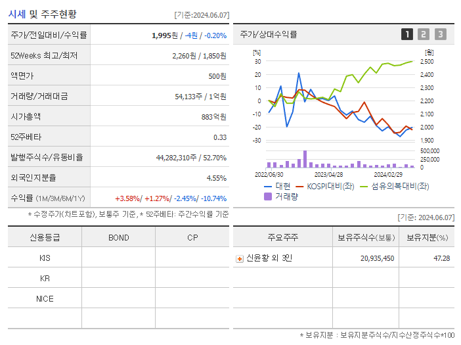
Task: Select the KIS credit rating row
Action: click(118, 258)
